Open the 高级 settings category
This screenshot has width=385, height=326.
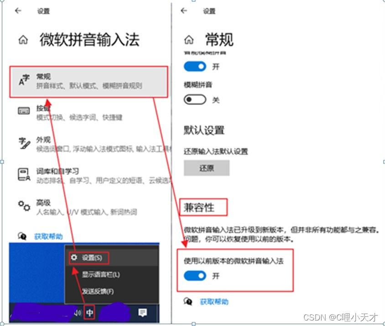pos(88,207)
